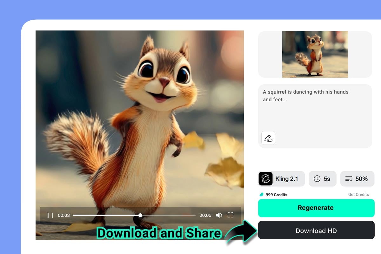Click the eraser icon in the prompt box
Screen dimensions: 381x254
[268, 138]
